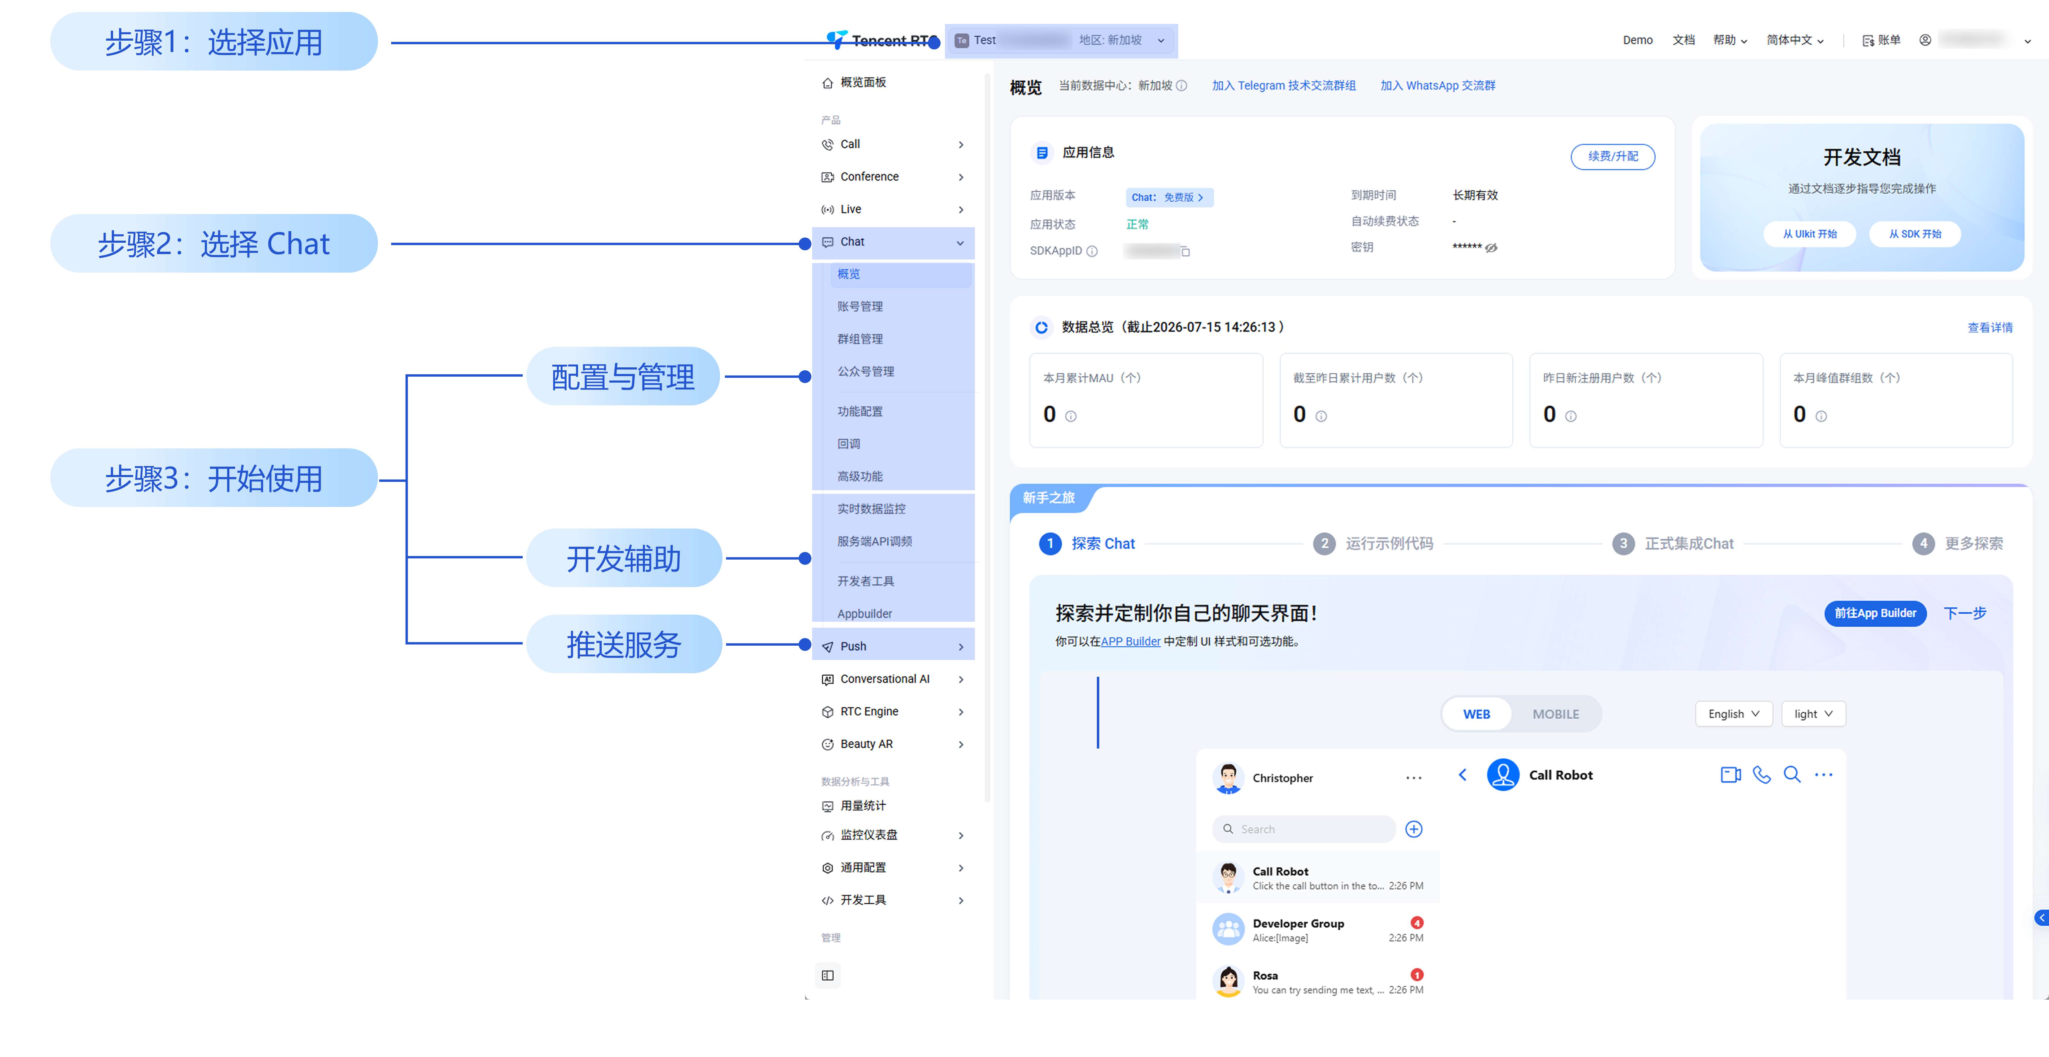Open more options in Call Robot chat header
This screenshot has height=1057, width=2049.
pos(1824,775)
